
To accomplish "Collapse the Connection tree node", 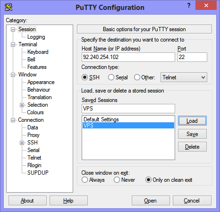I will (x=13, y=120).
